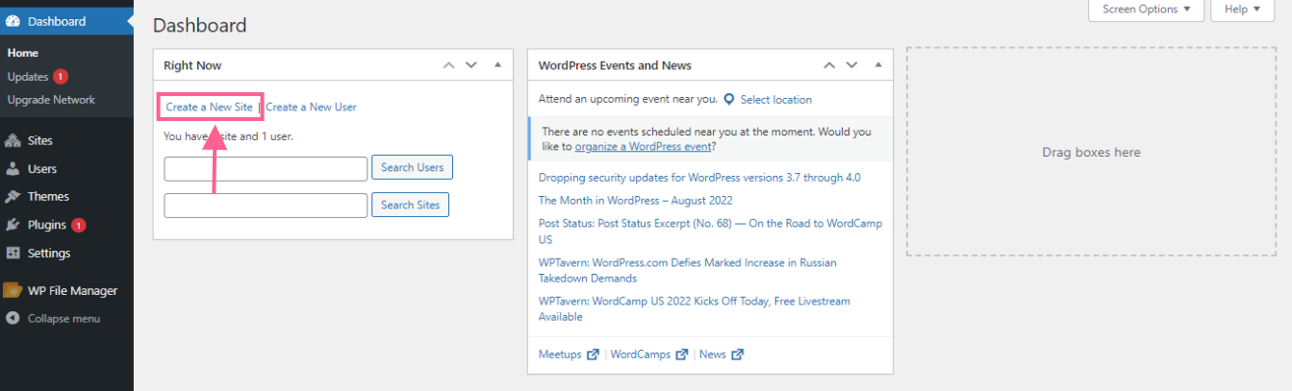Click the News footer link

point(713,354)
